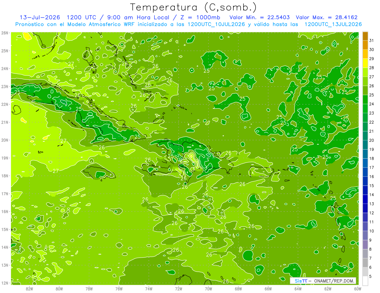Click the color scale value '12'
Screen dimensions: 380x293
371,213
